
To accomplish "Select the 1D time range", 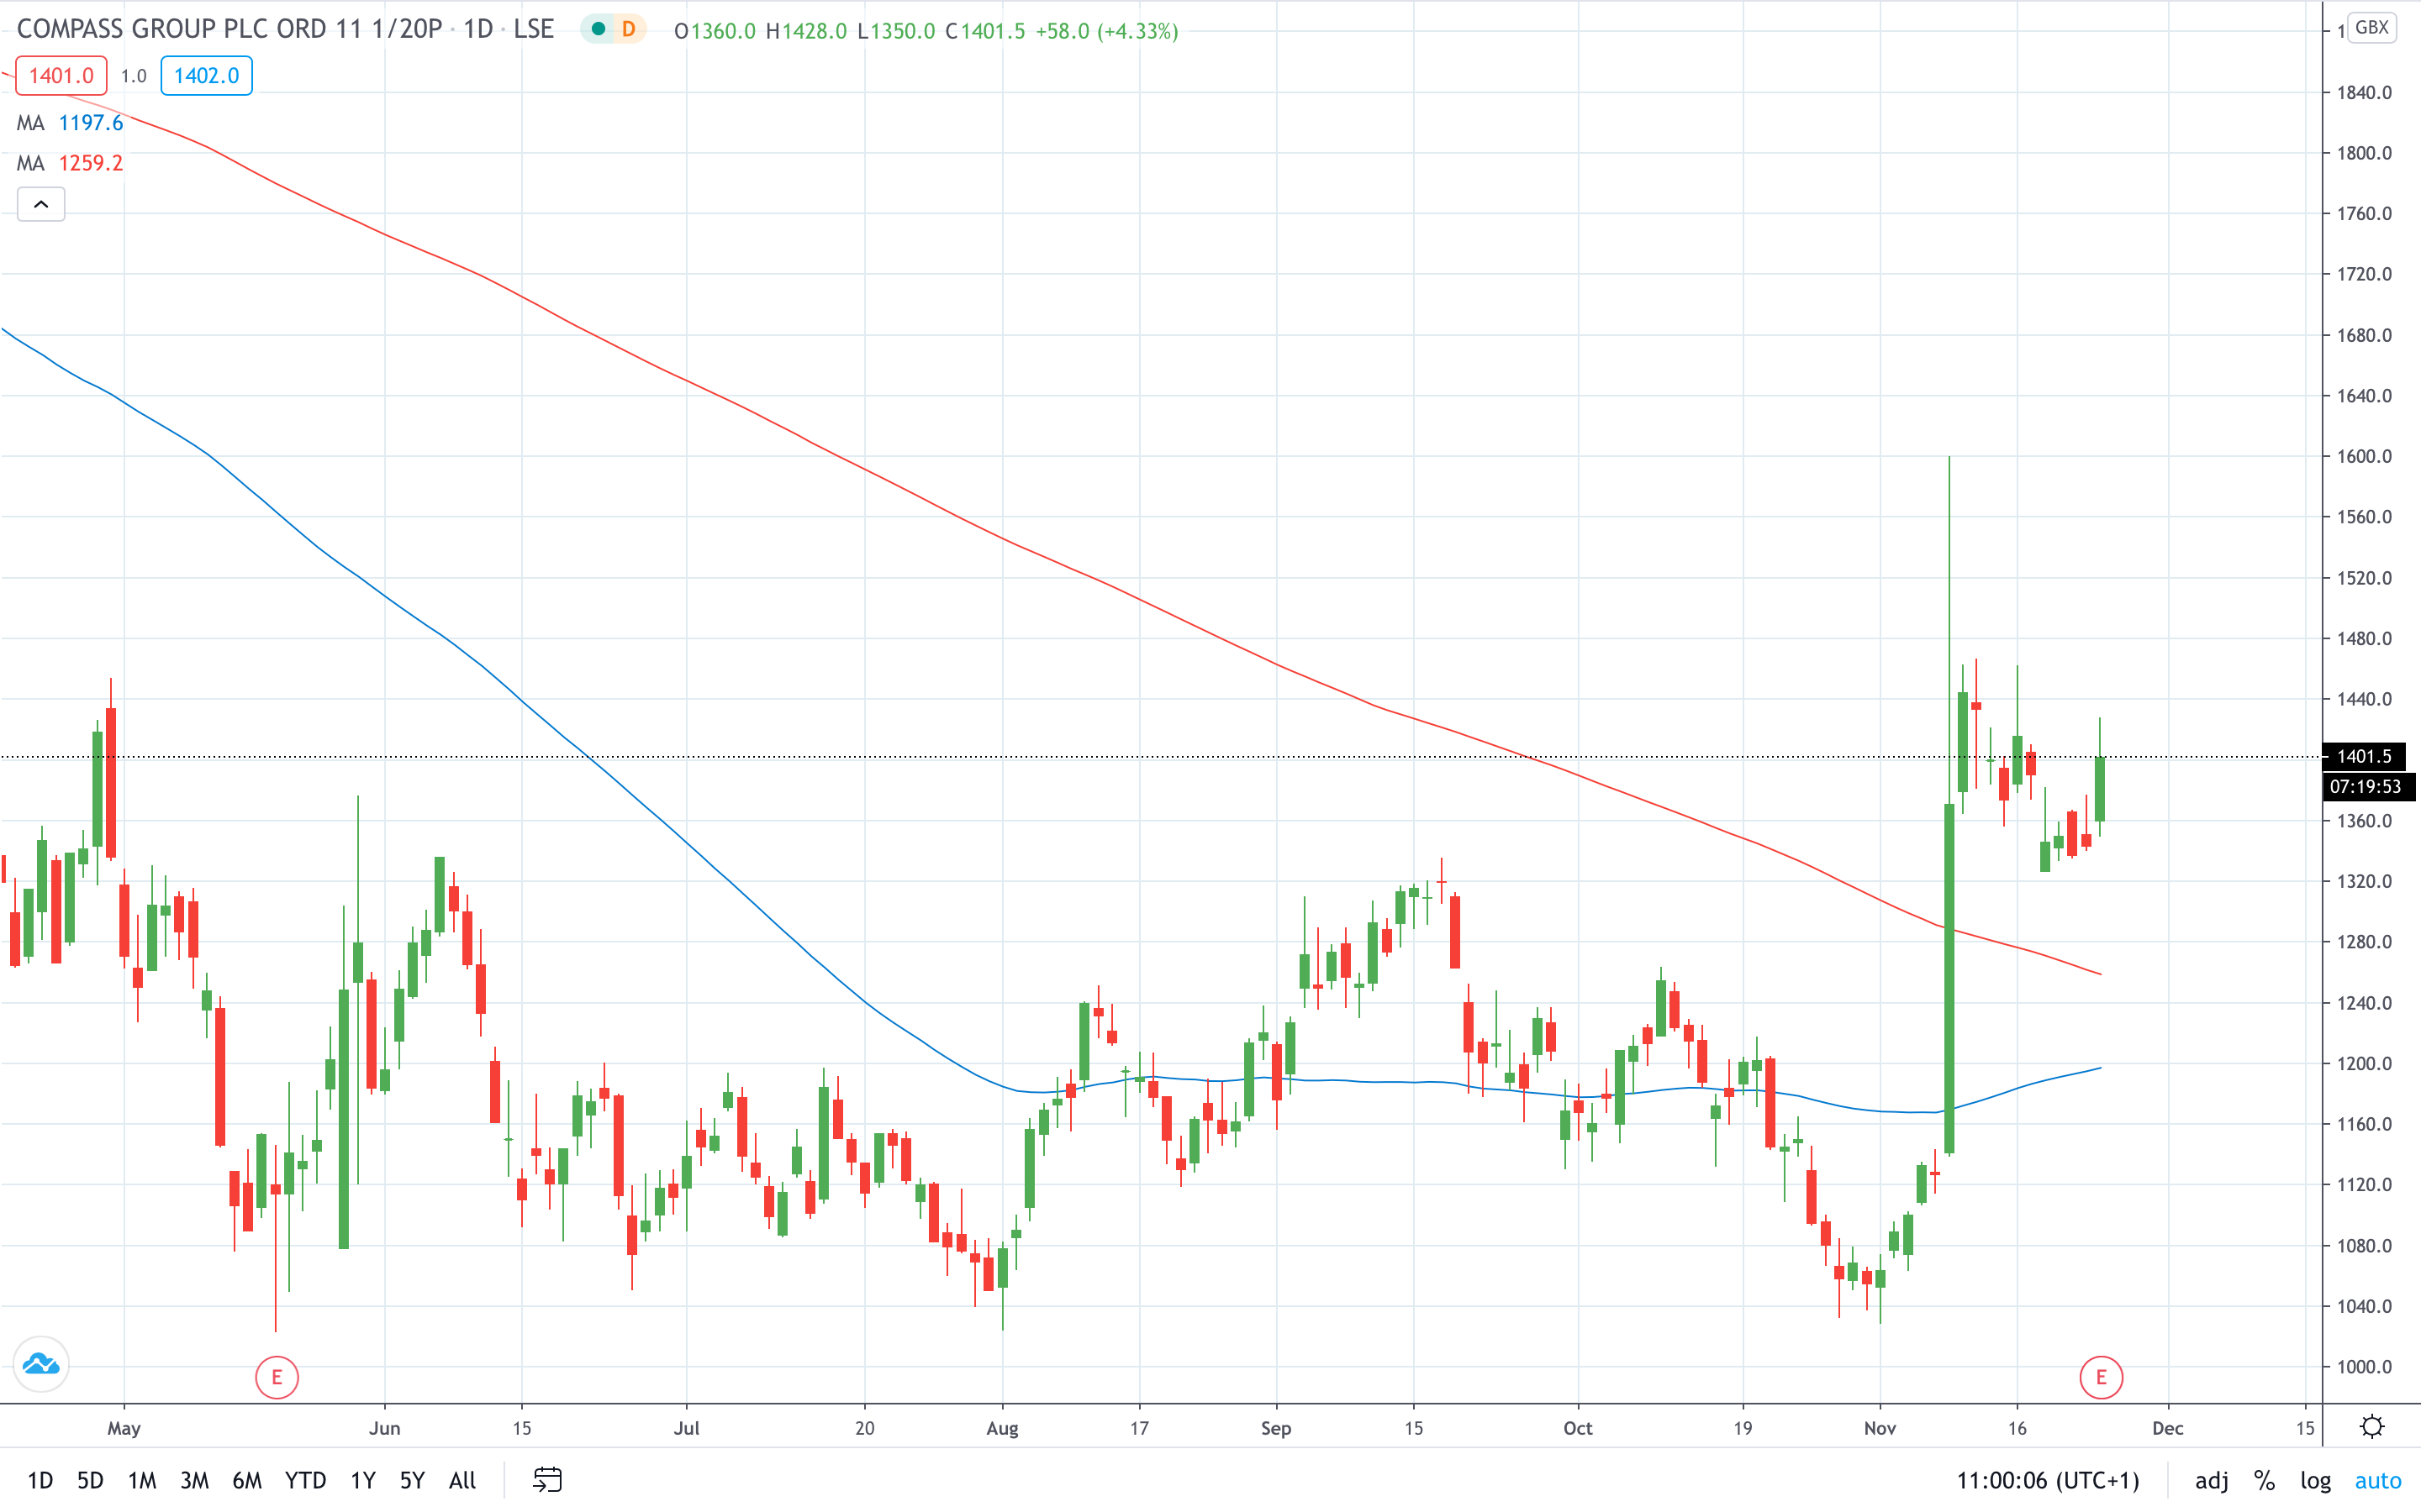I will coord(40,1480).
